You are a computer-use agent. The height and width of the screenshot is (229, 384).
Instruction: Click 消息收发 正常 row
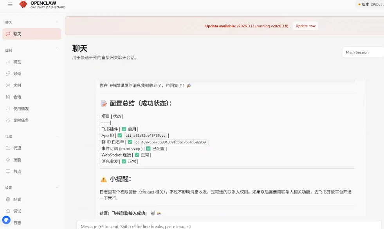click(x=119, y=161)
